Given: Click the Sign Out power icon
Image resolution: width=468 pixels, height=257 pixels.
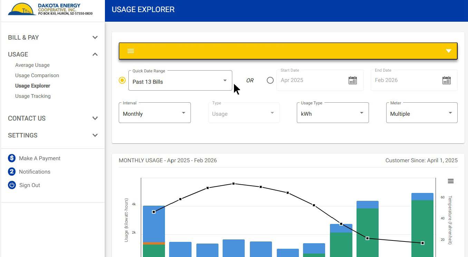Looking at the screenshot, I should [12, 185].
